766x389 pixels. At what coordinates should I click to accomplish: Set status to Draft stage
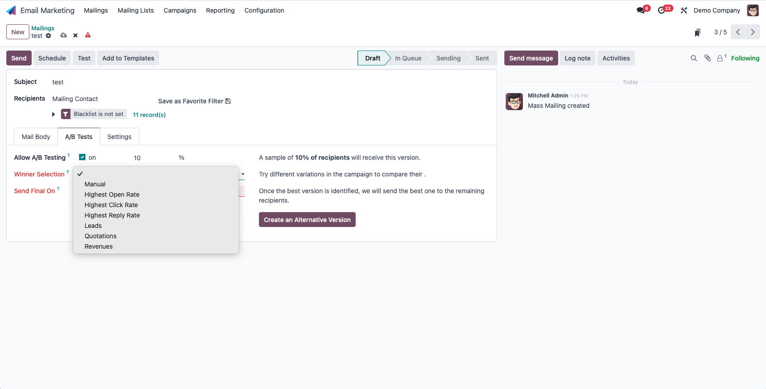(x=373, y=58)
